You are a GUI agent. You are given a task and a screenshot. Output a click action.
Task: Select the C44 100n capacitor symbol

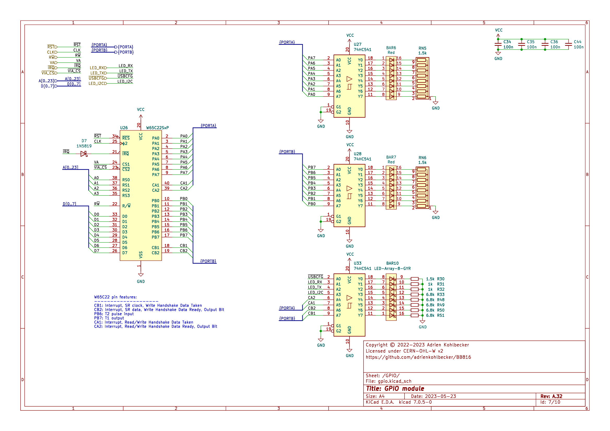(568, 44)
